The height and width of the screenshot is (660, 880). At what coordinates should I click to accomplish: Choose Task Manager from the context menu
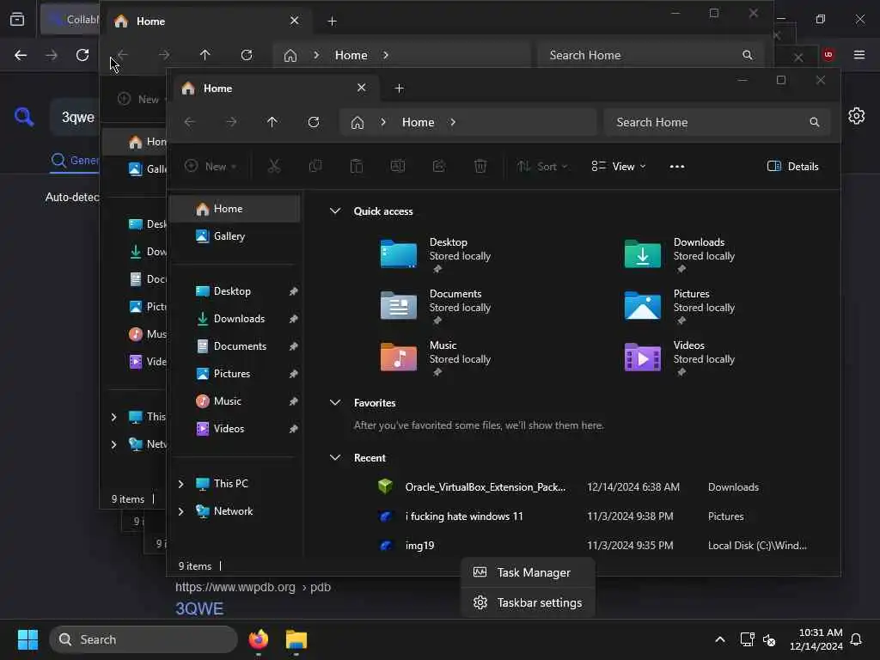point(528,572)
